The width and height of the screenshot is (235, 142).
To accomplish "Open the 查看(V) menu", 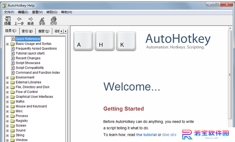I will [x=37, y=12].
